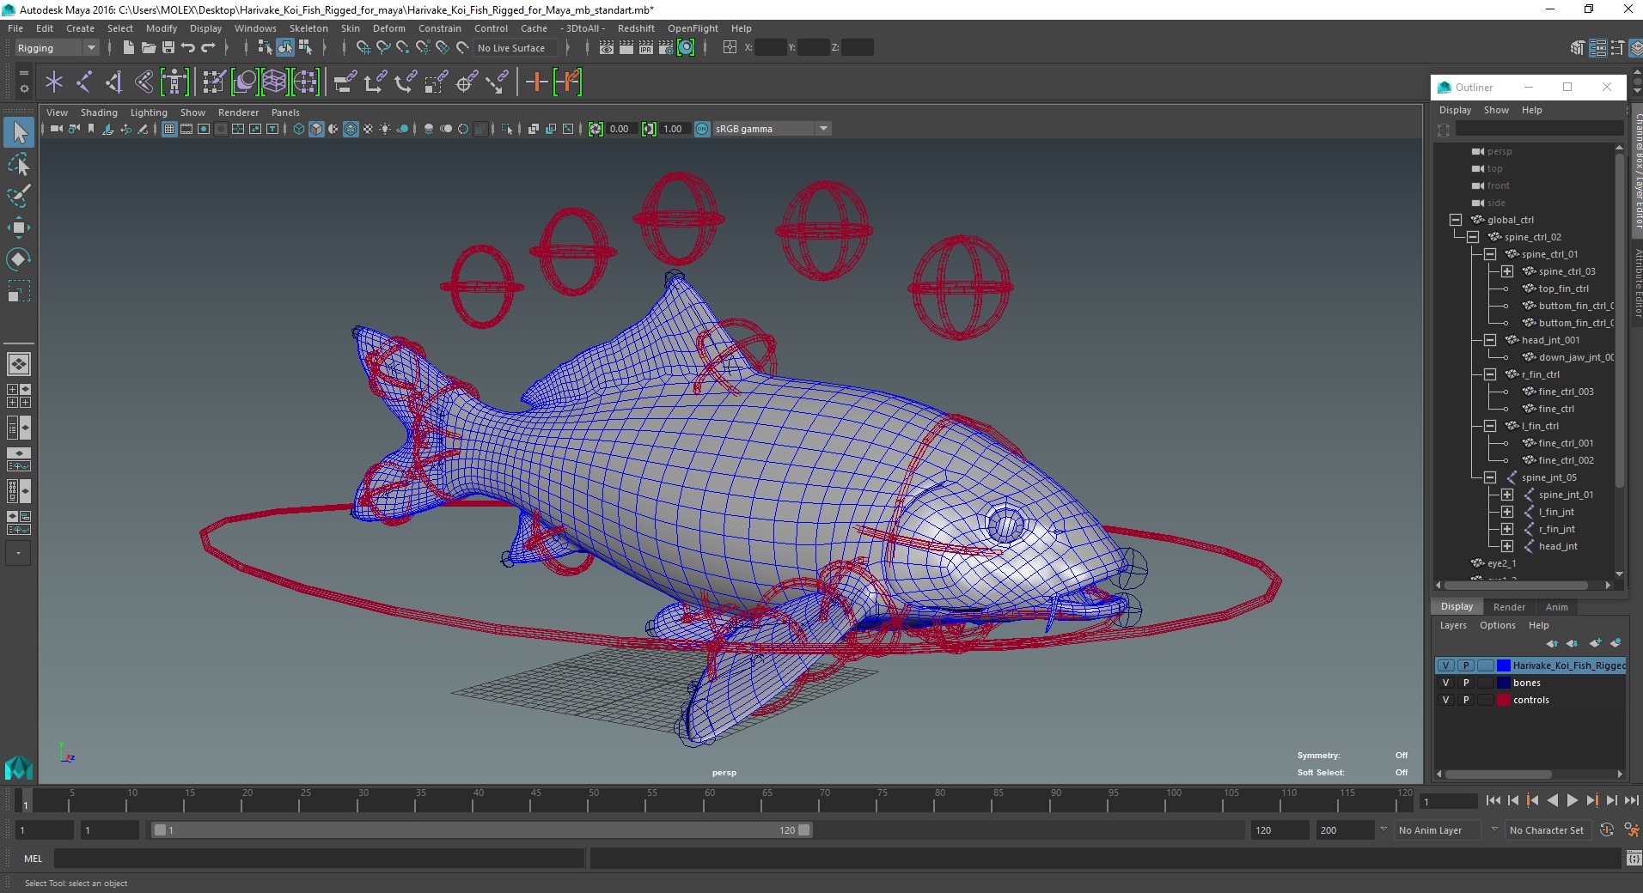
Task: Click the Outliner search field
Action: pos(1538,129)
